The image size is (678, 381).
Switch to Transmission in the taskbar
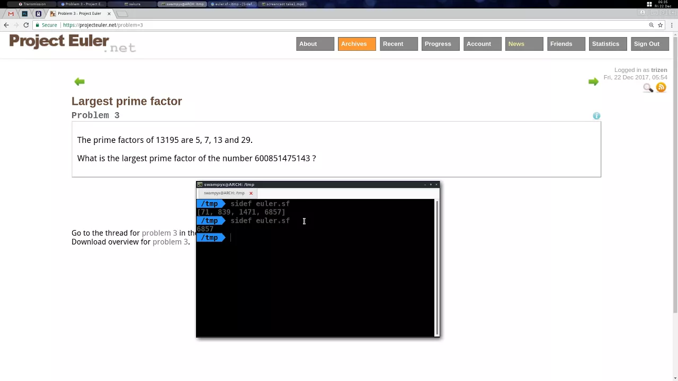32,4
